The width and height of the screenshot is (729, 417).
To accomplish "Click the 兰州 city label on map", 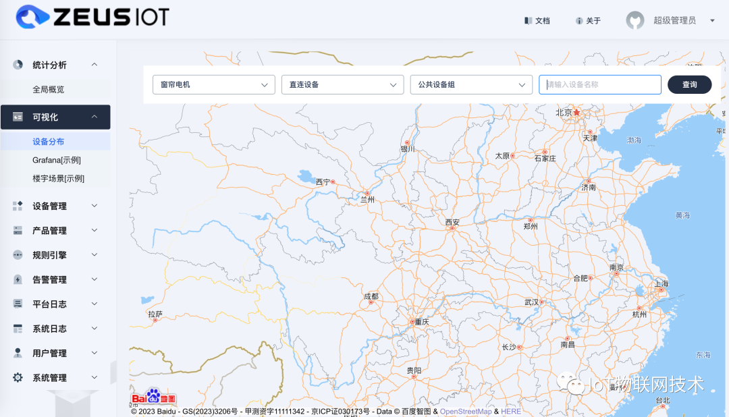I will 367,200.
